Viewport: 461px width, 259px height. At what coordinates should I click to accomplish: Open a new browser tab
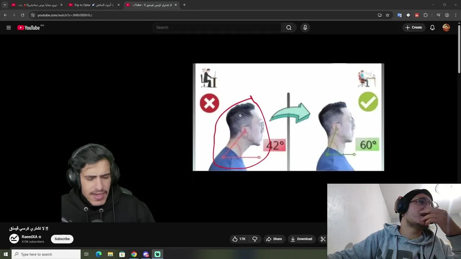tap(184, 5)
